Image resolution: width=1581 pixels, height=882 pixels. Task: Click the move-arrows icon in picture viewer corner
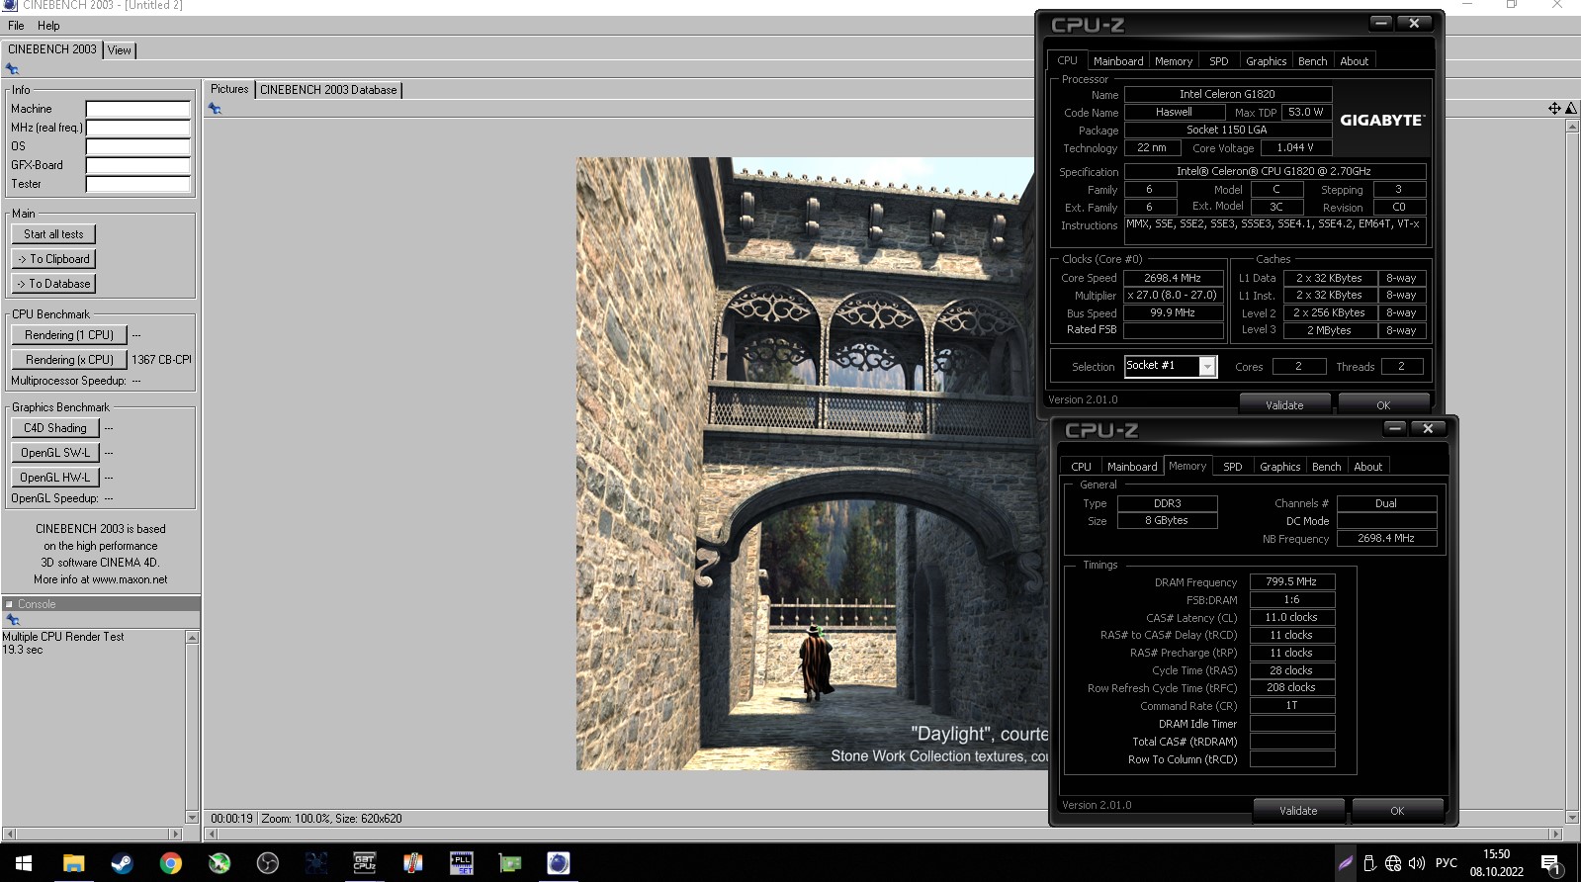coord(1554,108)
